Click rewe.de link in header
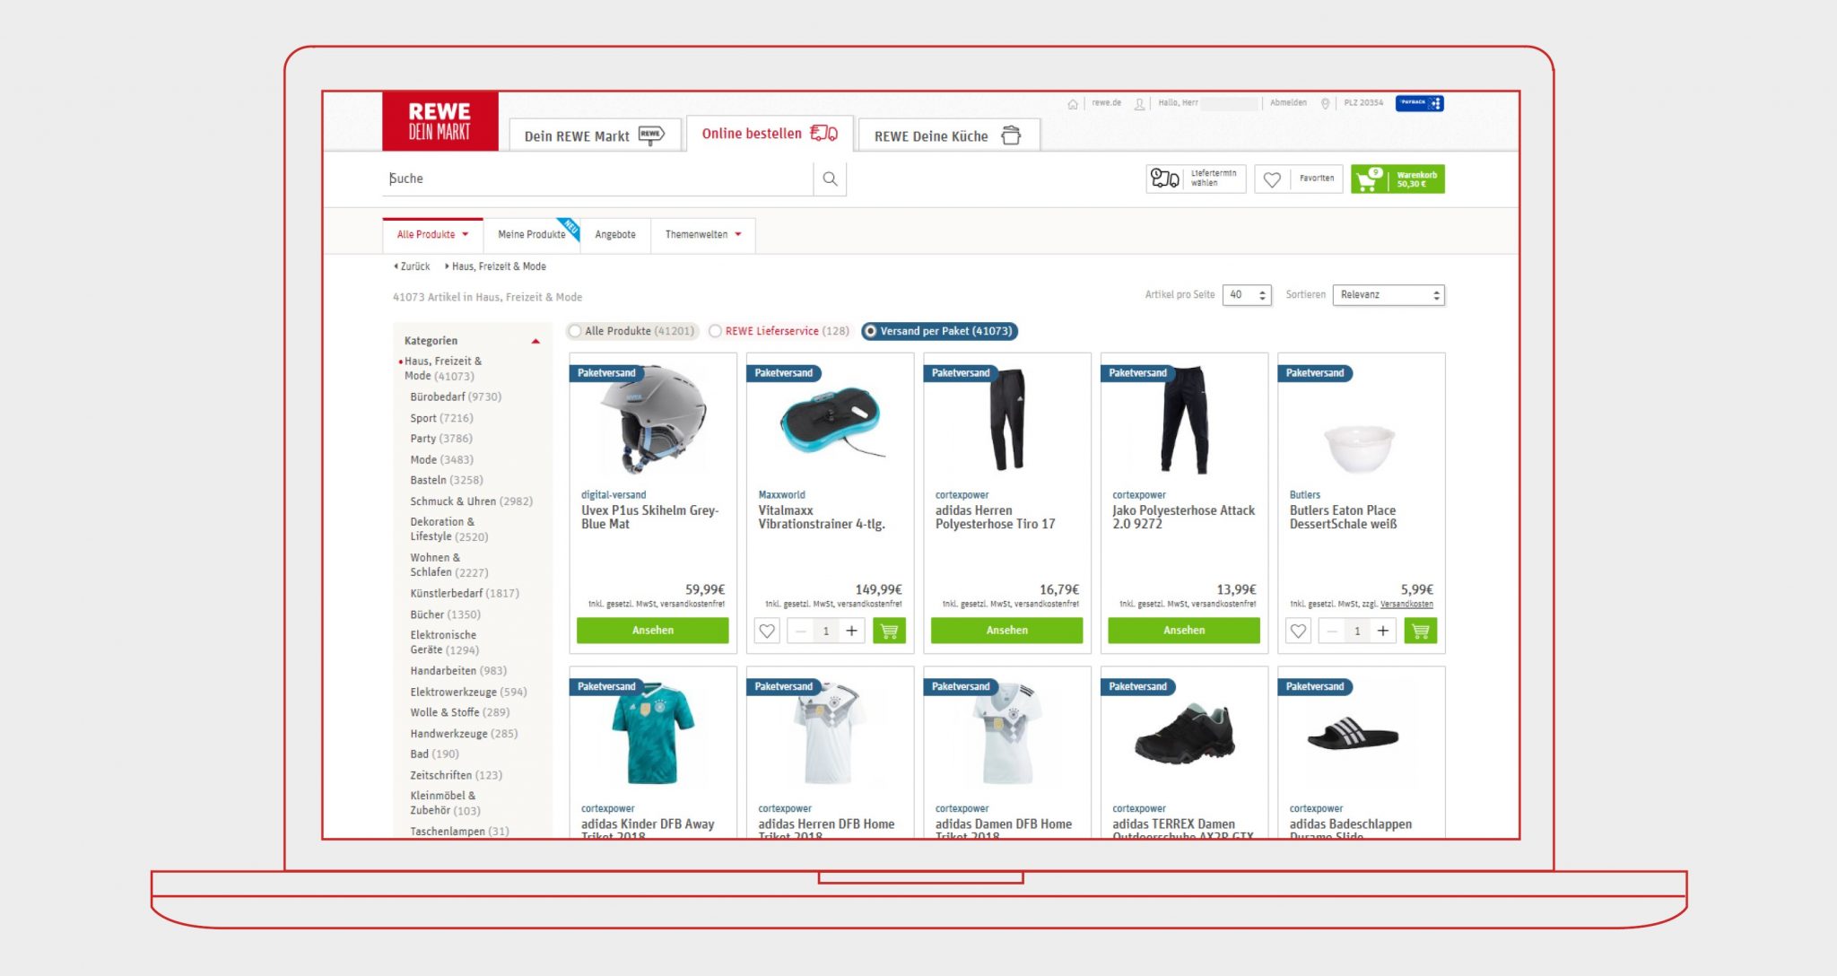 (x=1106, y=103)
